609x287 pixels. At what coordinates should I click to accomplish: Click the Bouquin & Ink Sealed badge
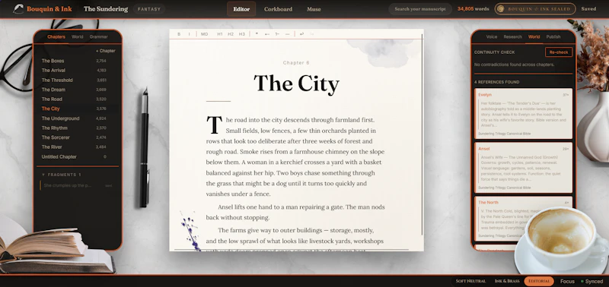pos(536,9)
